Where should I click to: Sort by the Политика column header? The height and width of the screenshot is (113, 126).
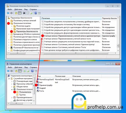click(x=71, y=18)
